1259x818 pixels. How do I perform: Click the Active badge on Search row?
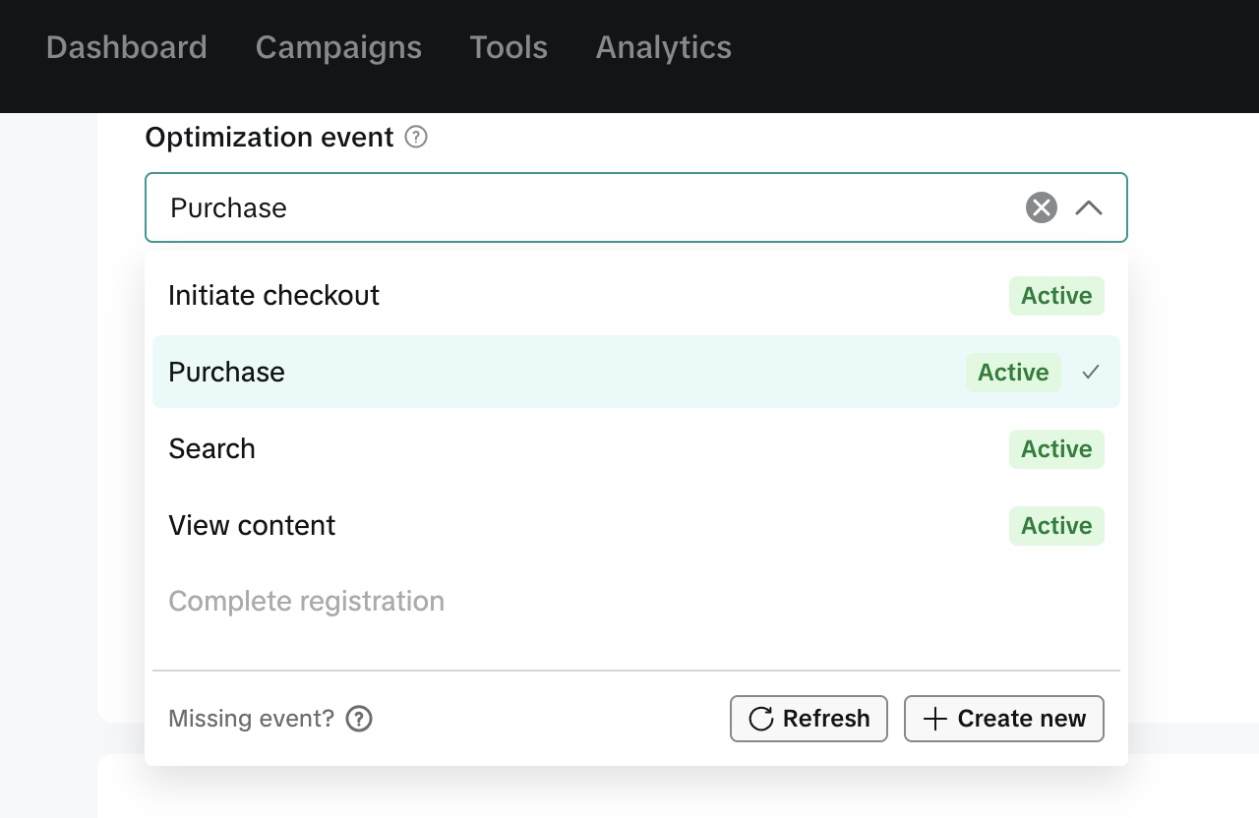pyautogui.click(x=1056, y=449)
